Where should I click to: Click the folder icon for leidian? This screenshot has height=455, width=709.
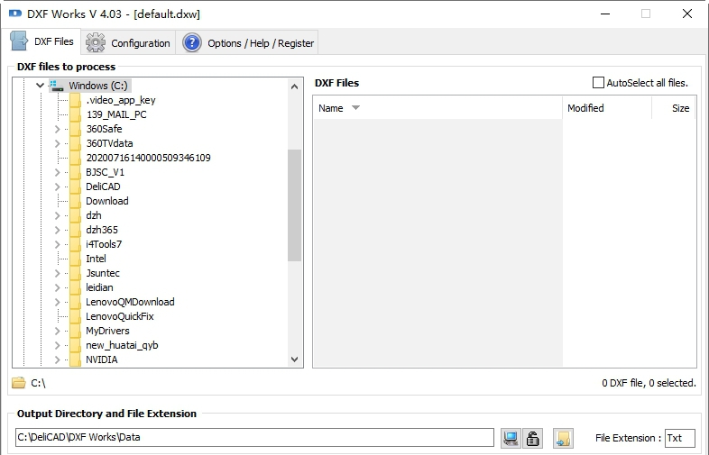(76, 287)
